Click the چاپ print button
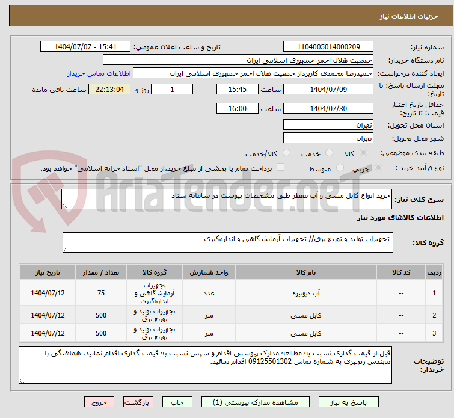The height and width of the screenshot is (418, 454). click(177, 402)
